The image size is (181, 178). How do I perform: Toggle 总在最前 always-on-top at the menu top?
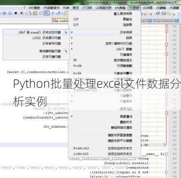click(x=105, y=14)
